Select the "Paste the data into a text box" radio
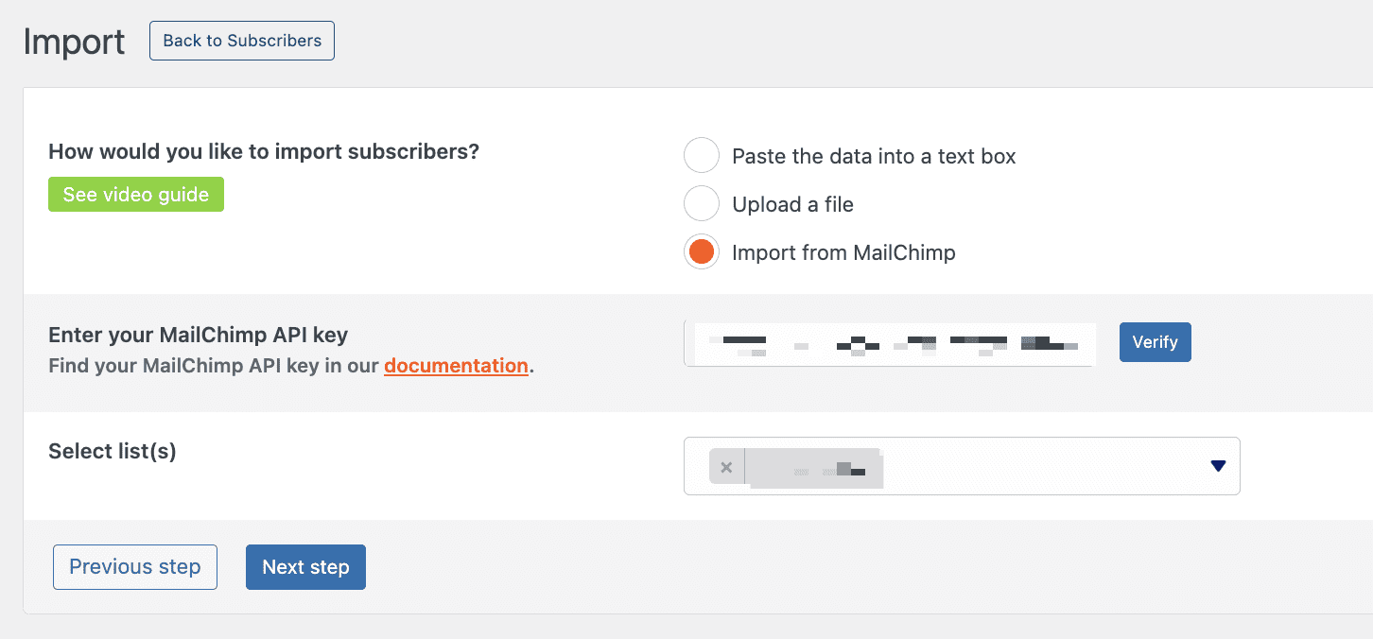This screenshot has width=1373, height=639. pos(702,156)
